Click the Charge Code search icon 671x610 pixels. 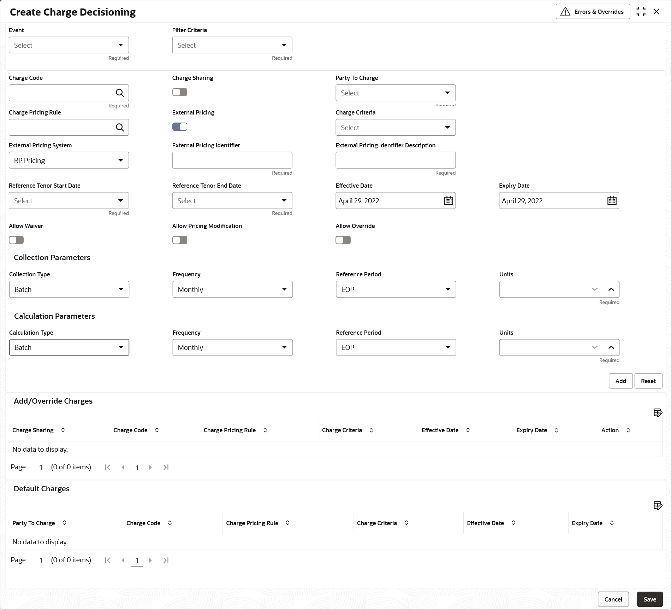click(120, 93)
